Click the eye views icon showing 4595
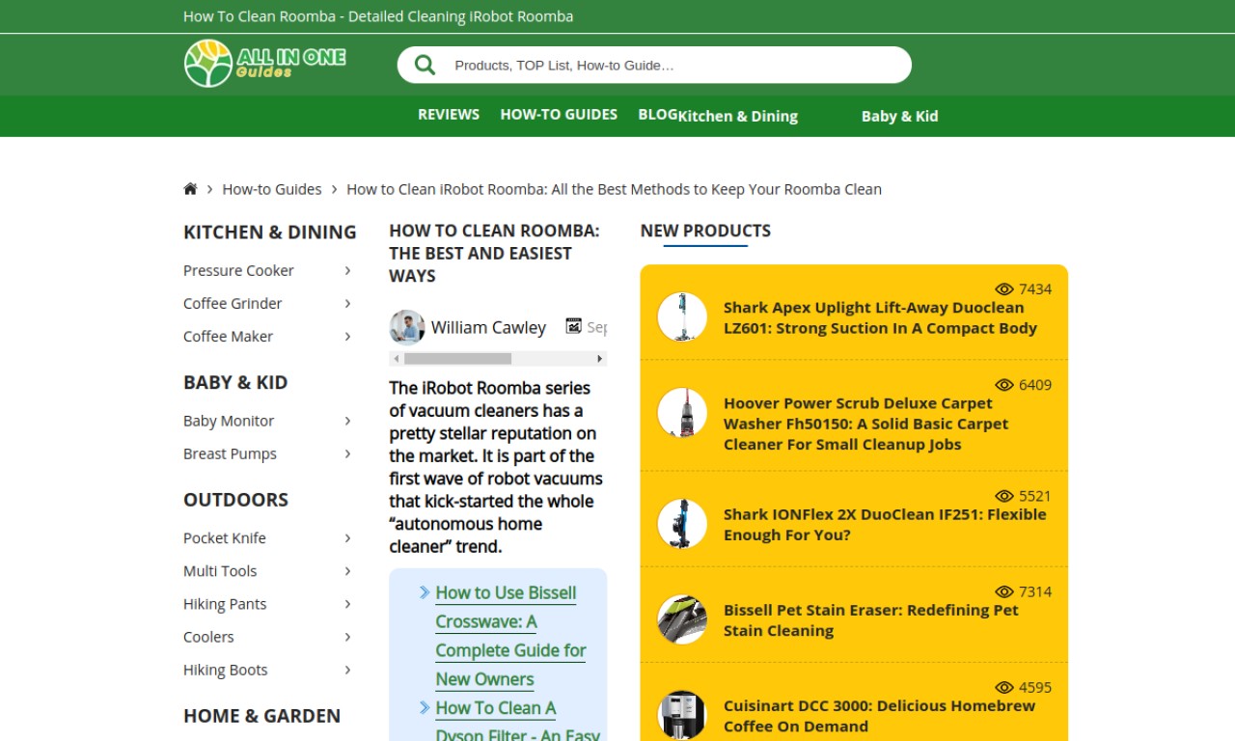 click(1004, 687)
